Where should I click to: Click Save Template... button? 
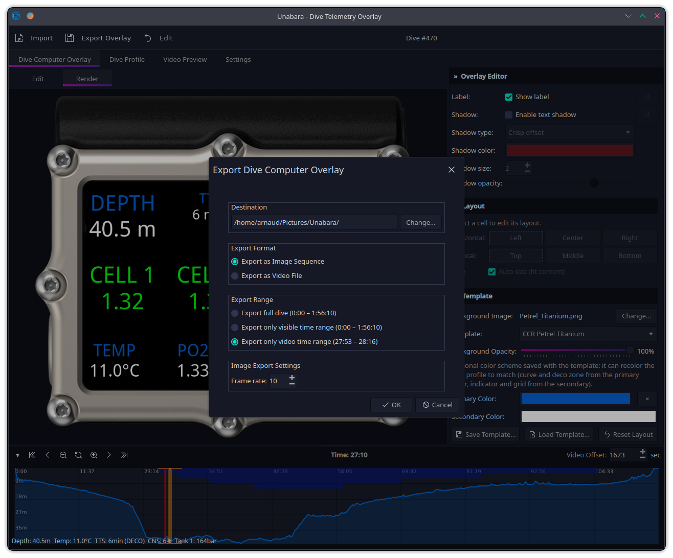485,434
